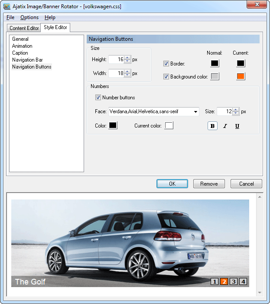Increase Height value with up arrow
This screenshot has width=270, height=304.
point(127,58)
